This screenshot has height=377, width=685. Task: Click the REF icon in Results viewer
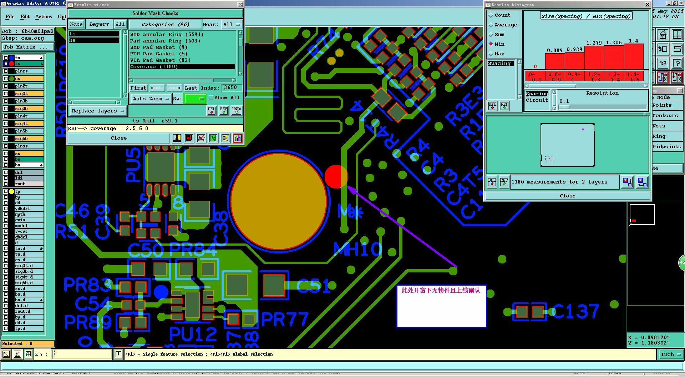(224, 111)
